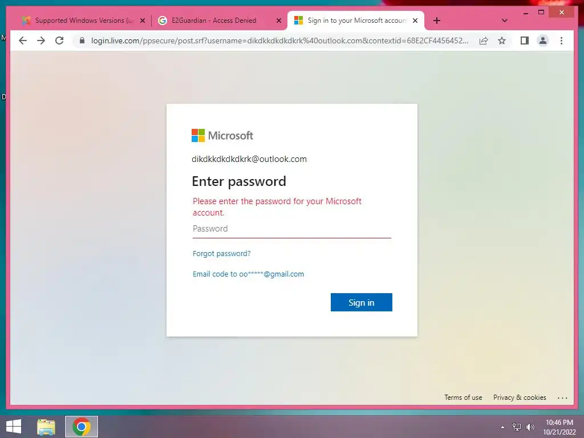This screenshot has height=438, width=584.
Task: Click the Chrome taskbar icon
Action: click(82, 427)
